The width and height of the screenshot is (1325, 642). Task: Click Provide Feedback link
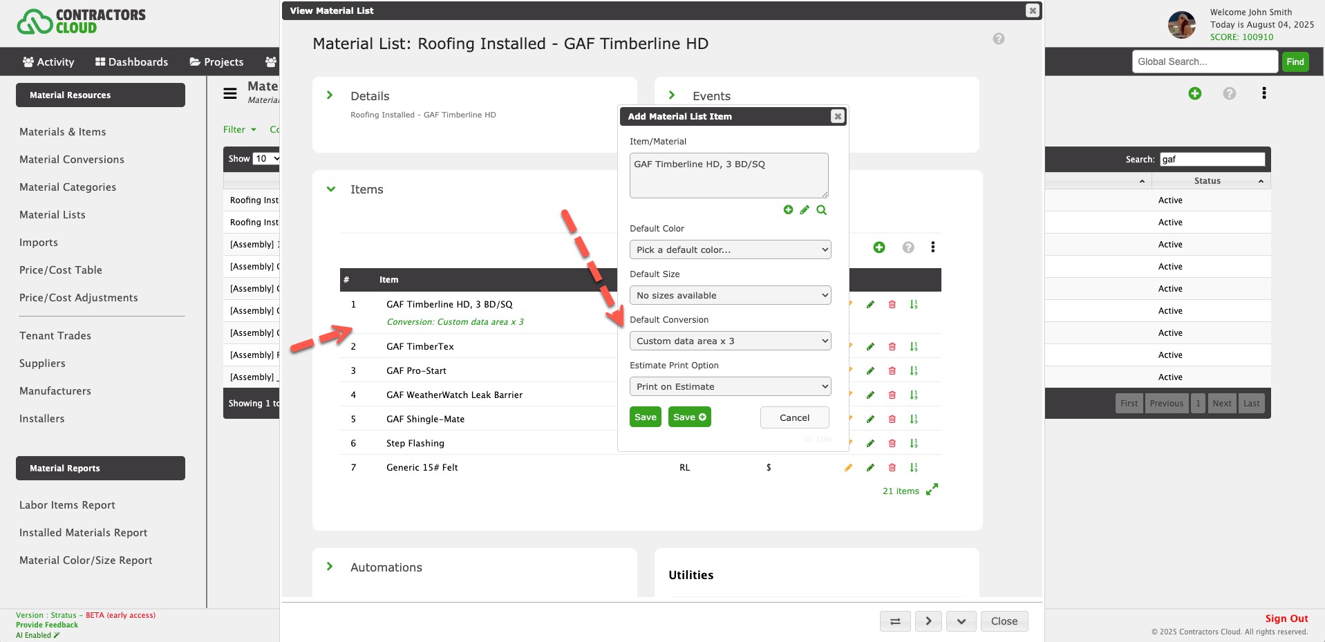coord(47,625)
